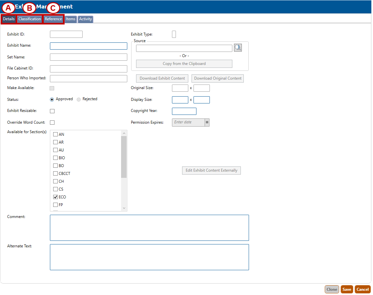The image size is (373, 295).
Task: Click the Source search magnifier icon
Action: tap(238, 48)
